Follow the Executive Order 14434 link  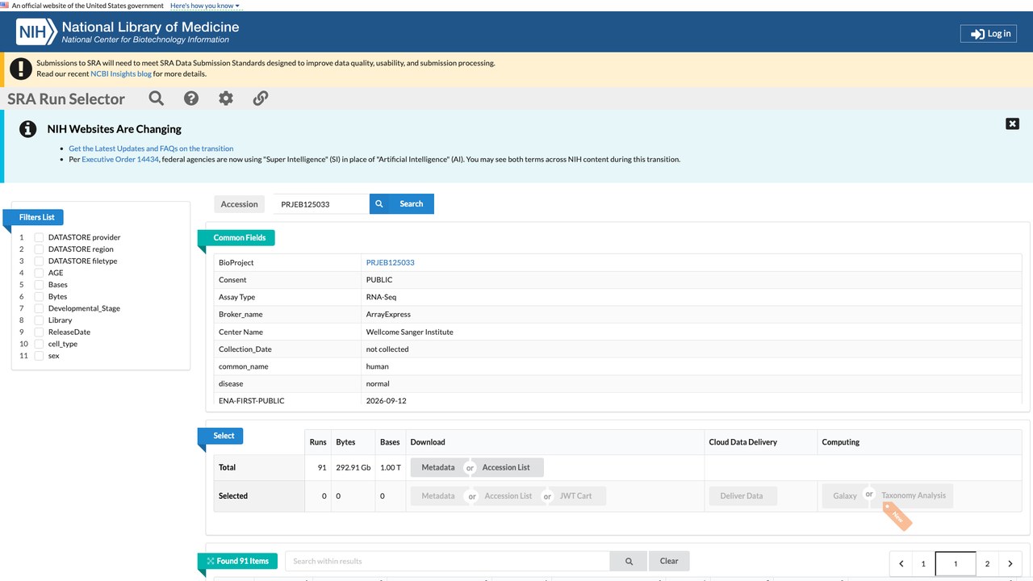(x=119, y=160)
